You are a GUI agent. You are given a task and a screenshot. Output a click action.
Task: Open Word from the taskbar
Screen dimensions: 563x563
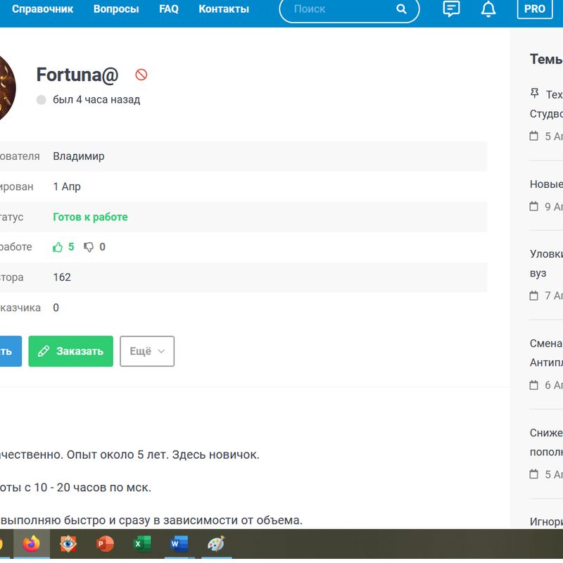pos(179,544)
